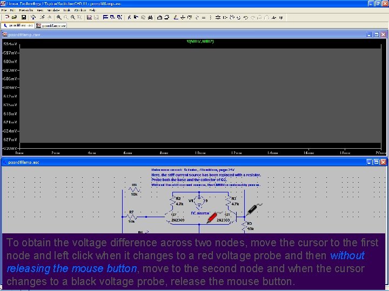Viewport: 389px width, 291px height.
Task: Click the 627mV vertical axis label
Action: point(10,140)
